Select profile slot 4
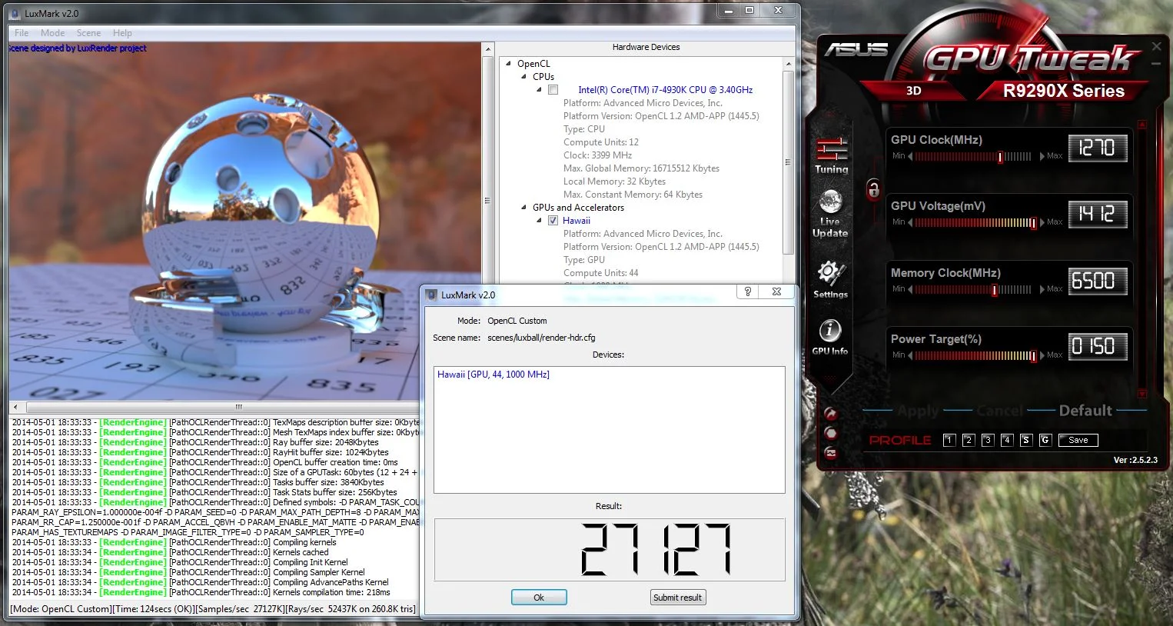1173x626 pixels. click(x=1007, y=440)
